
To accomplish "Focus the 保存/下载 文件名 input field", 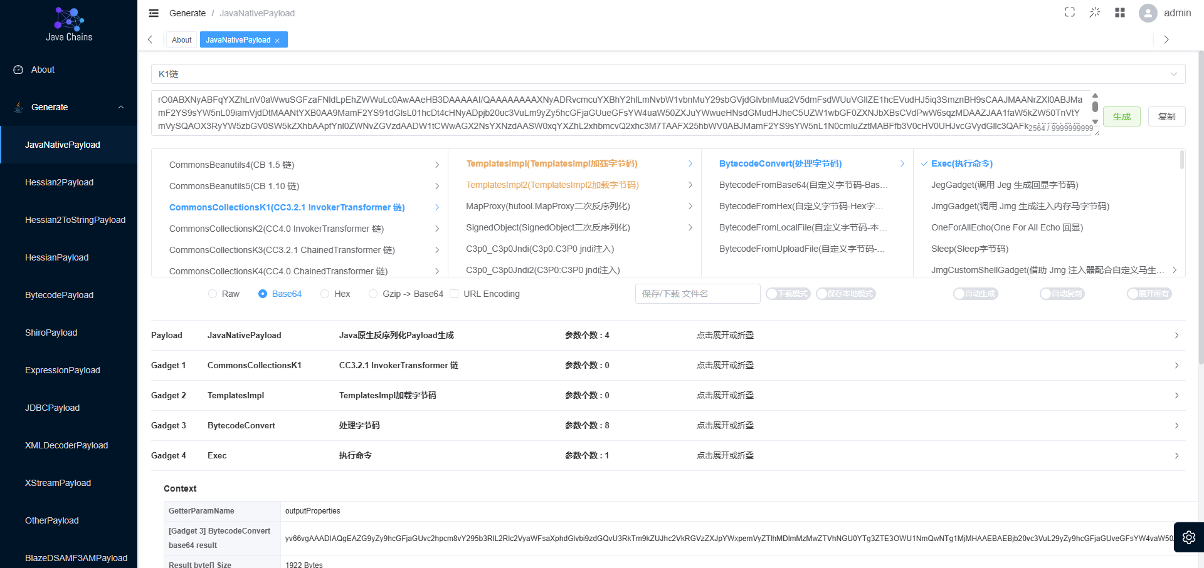I will pyautogui.click(x=697, y=294).
